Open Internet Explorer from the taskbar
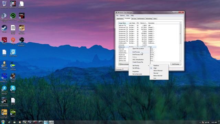This screenshot has height=124, width=220. pos(9,122)
